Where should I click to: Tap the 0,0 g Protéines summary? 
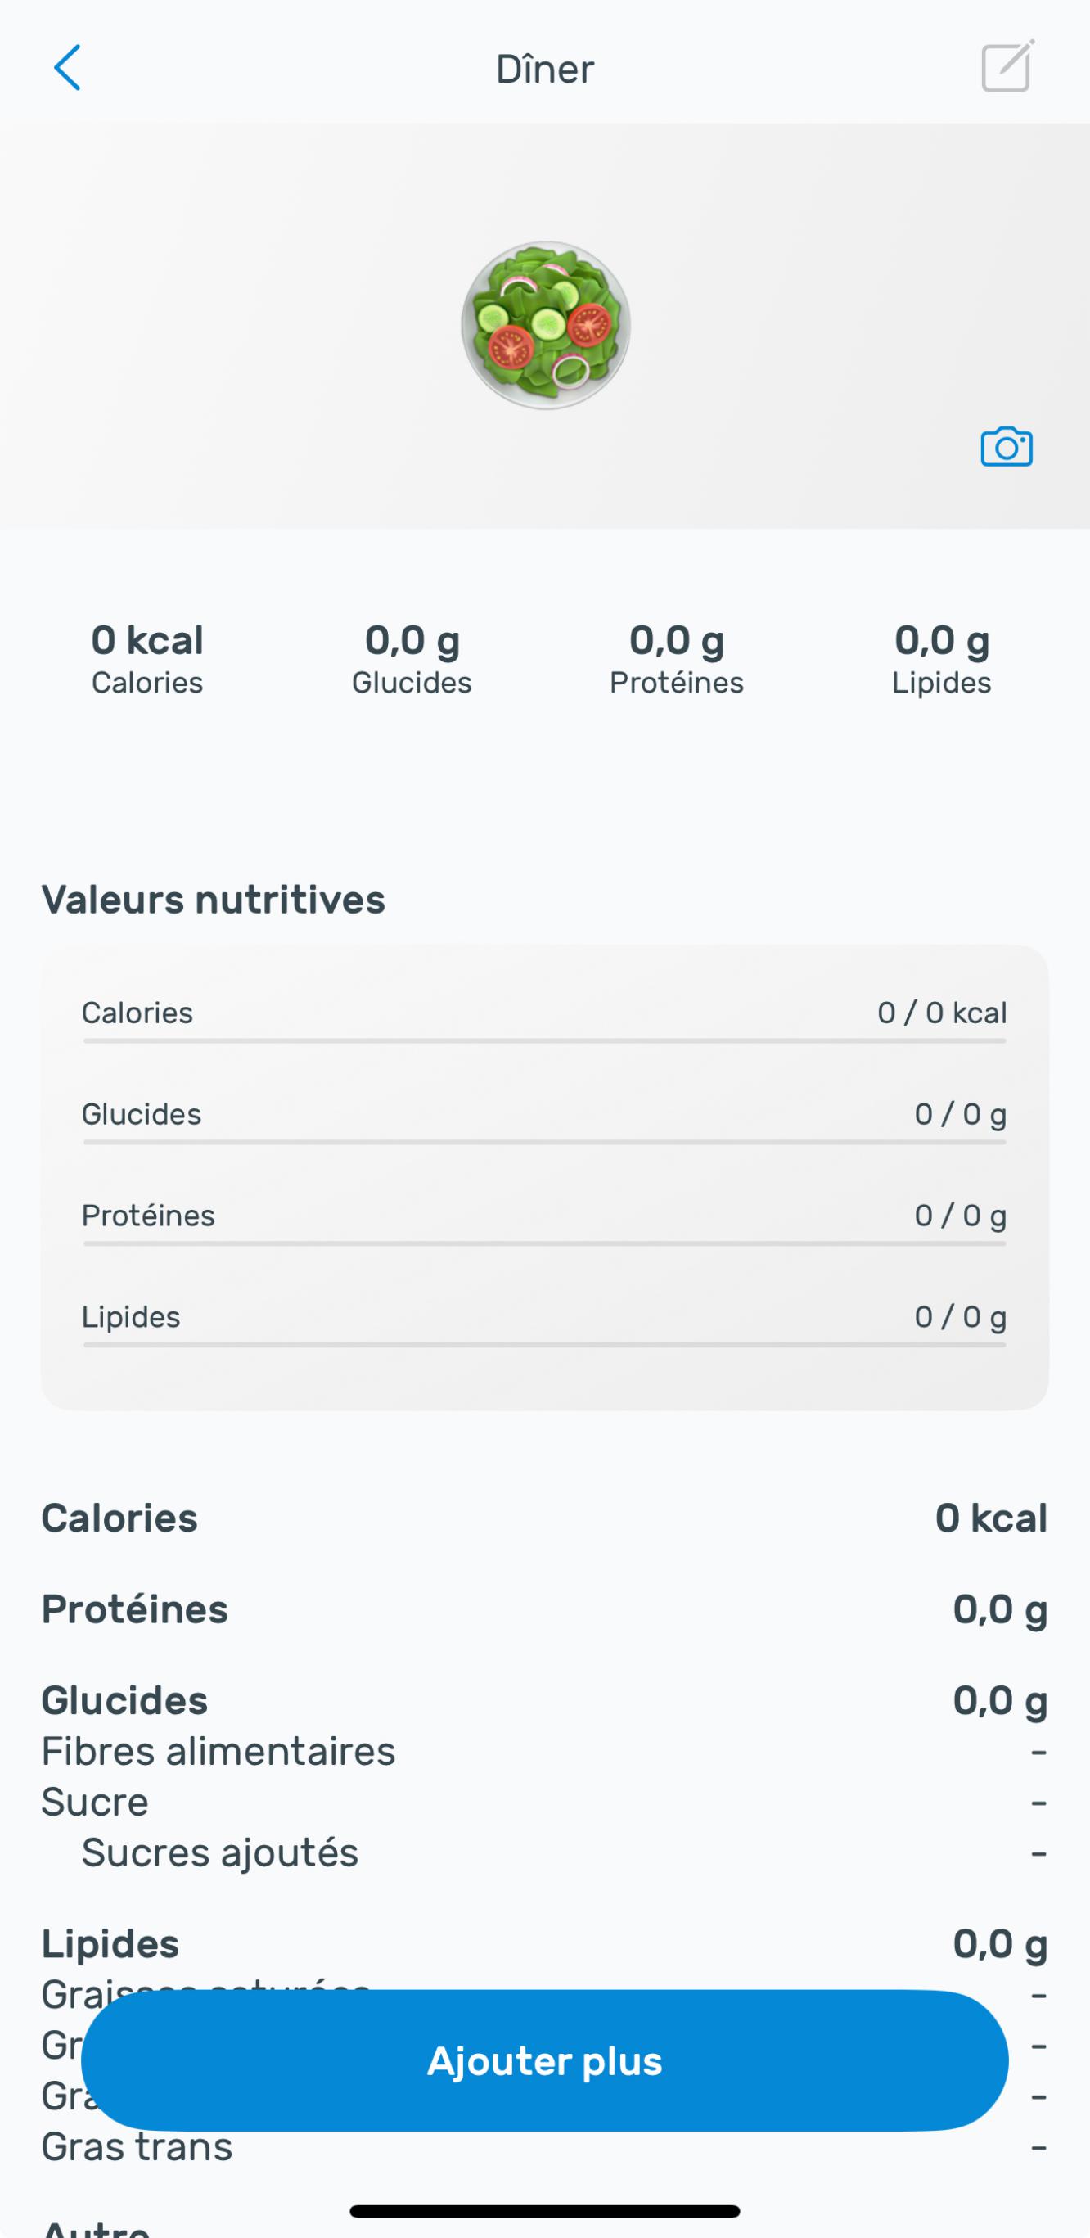(677, 660)
